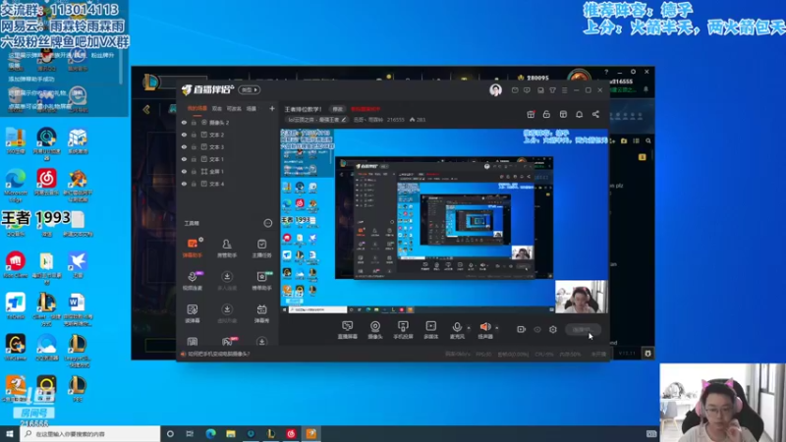Image resolution: width=786 pixels, height=442 pixels.
Task: Click the Windows search box
Action: (90, 433)
